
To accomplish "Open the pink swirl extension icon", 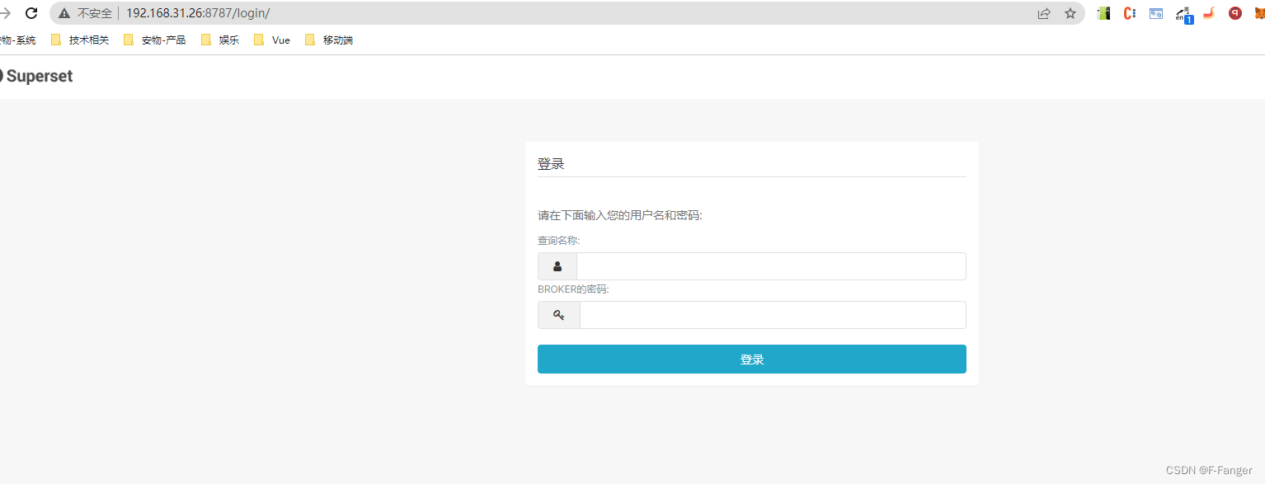I will (1209, 13).
